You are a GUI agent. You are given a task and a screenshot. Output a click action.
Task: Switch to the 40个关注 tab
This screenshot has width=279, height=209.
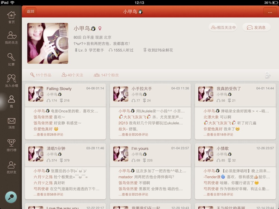[x=73, y=75]
